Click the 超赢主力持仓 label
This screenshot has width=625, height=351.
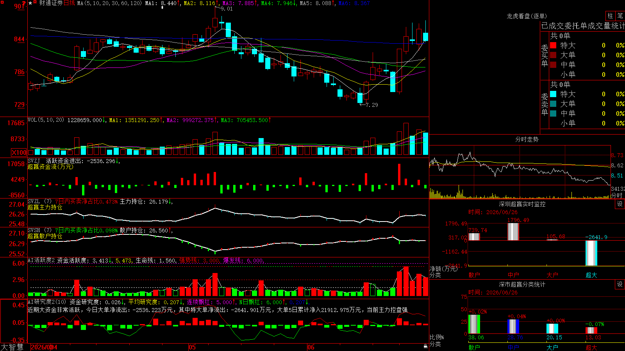pyautogui.click(x=45, y=207)
